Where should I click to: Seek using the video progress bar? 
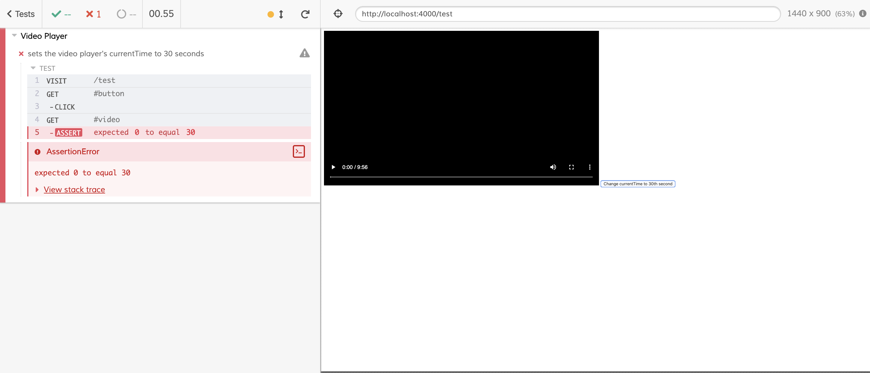click(461, 177)
